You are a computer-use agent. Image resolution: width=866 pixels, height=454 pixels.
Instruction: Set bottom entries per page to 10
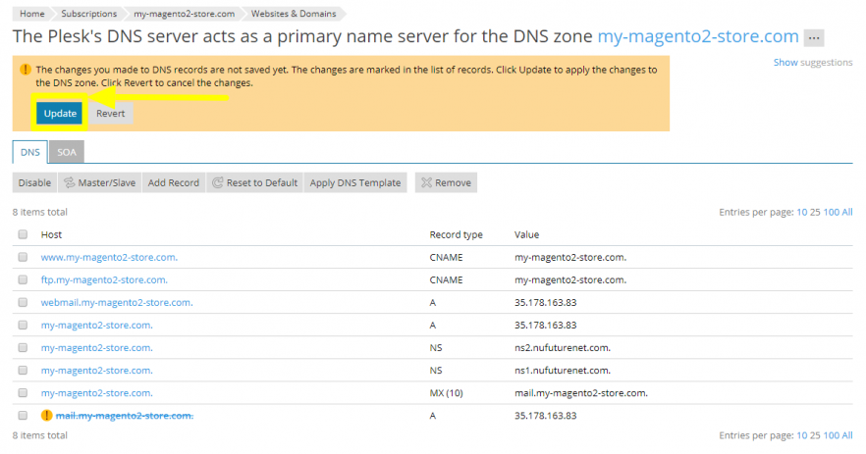[x=802, y=435]
